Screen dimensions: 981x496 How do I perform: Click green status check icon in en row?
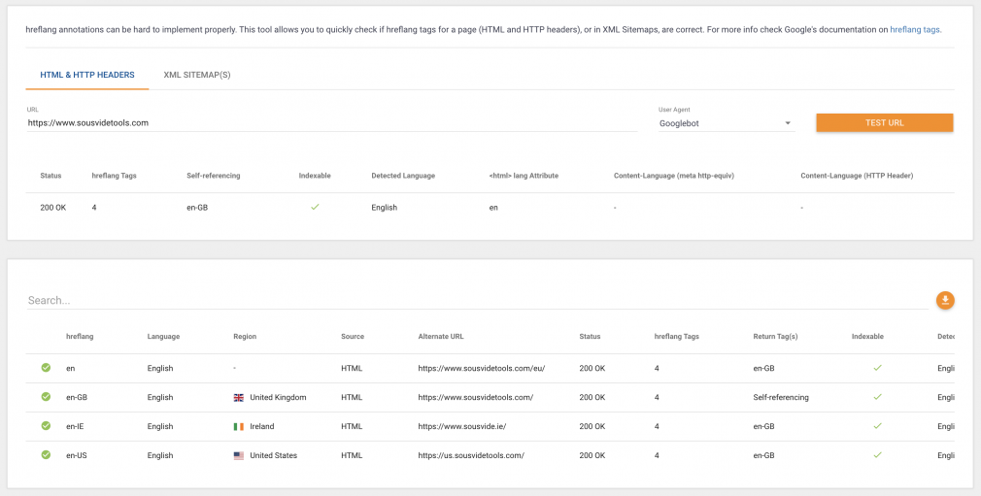pyautogui.click(x=46, y=368)
